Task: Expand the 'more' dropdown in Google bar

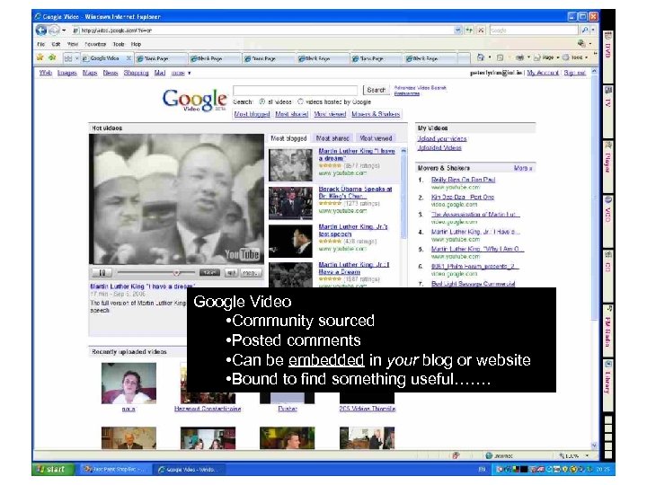Action: (181, 73)
